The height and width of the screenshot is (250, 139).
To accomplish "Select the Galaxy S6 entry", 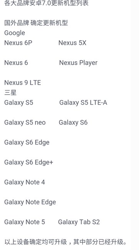I will click(73, 123).
